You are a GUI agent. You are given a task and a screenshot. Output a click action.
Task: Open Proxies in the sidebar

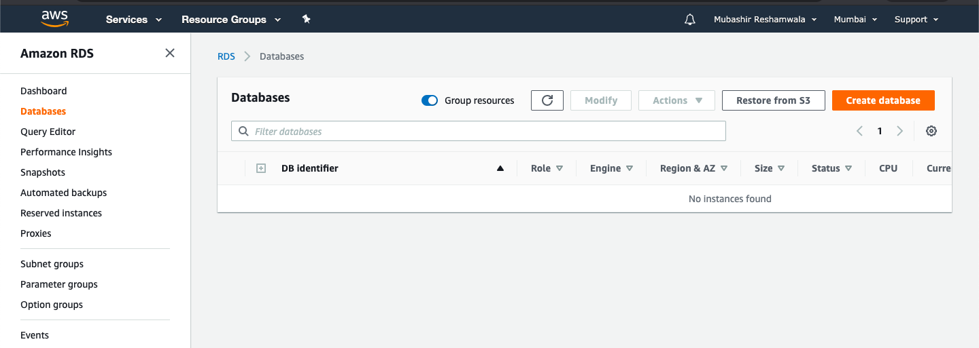click(x=35, y=233)
